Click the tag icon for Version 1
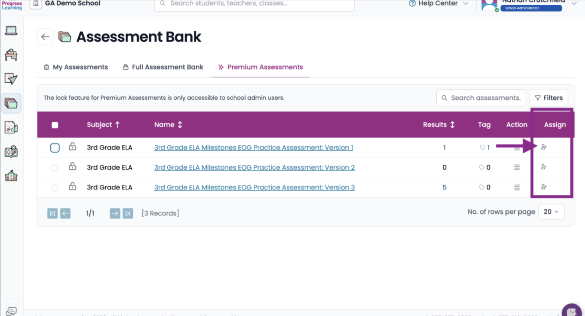Image resolution: width=585 pixels, height=316 pixels. pos(482,147)
